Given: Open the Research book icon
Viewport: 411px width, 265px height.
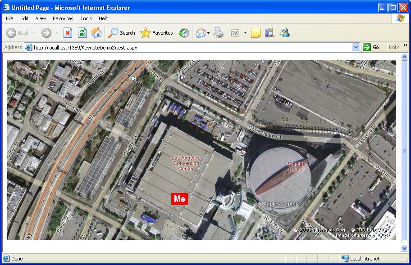Looking at the screenshot, I should pos(269,33).
